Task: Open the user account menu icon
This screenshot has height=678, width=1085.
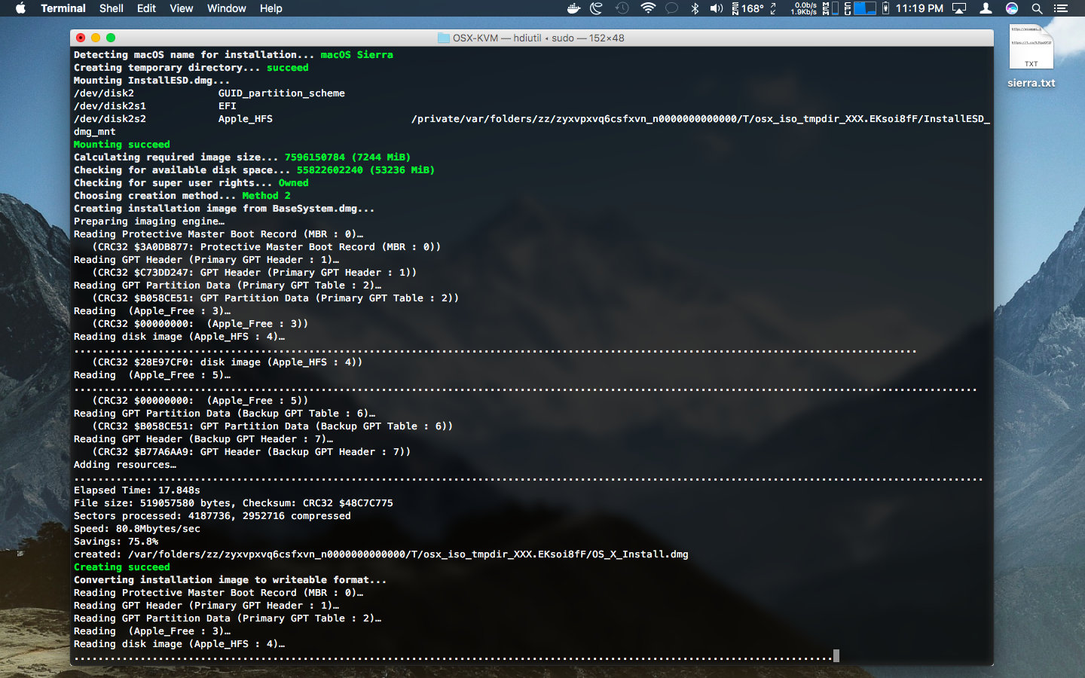Action: pos(986,8)
